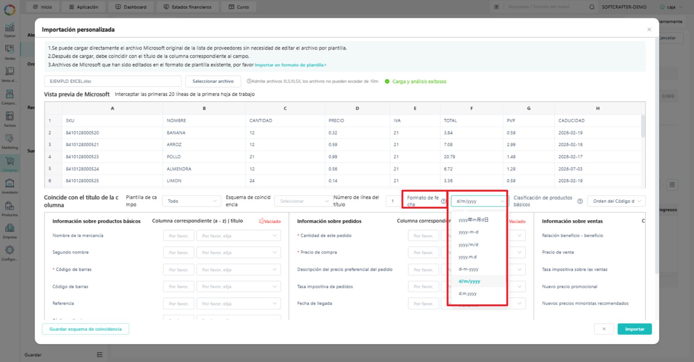The height and width of the screenshot is (362, 694).
Task: Open the Inventario sidebar module
Action: click(10, 186)
